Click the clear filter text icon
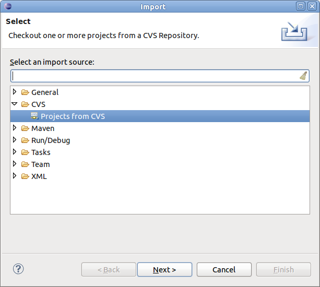 pyautogui.click(x=303, y=76)
